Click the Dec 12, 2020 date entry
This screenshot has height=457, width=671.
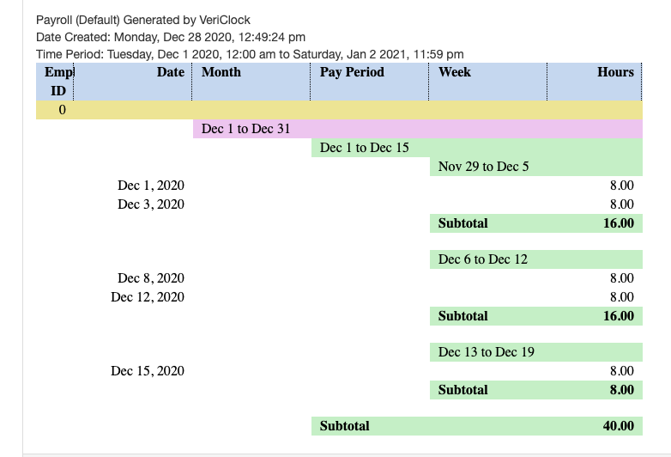[x=148, y=297]
